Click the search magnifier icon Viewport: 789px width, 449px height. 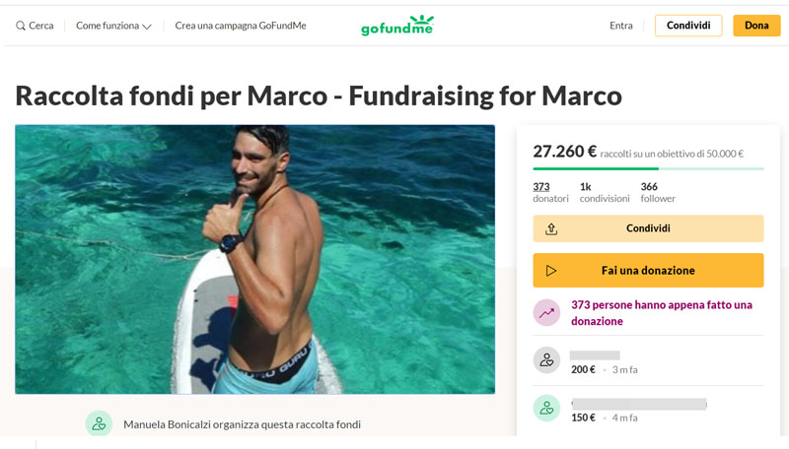(x=21, y=26)
